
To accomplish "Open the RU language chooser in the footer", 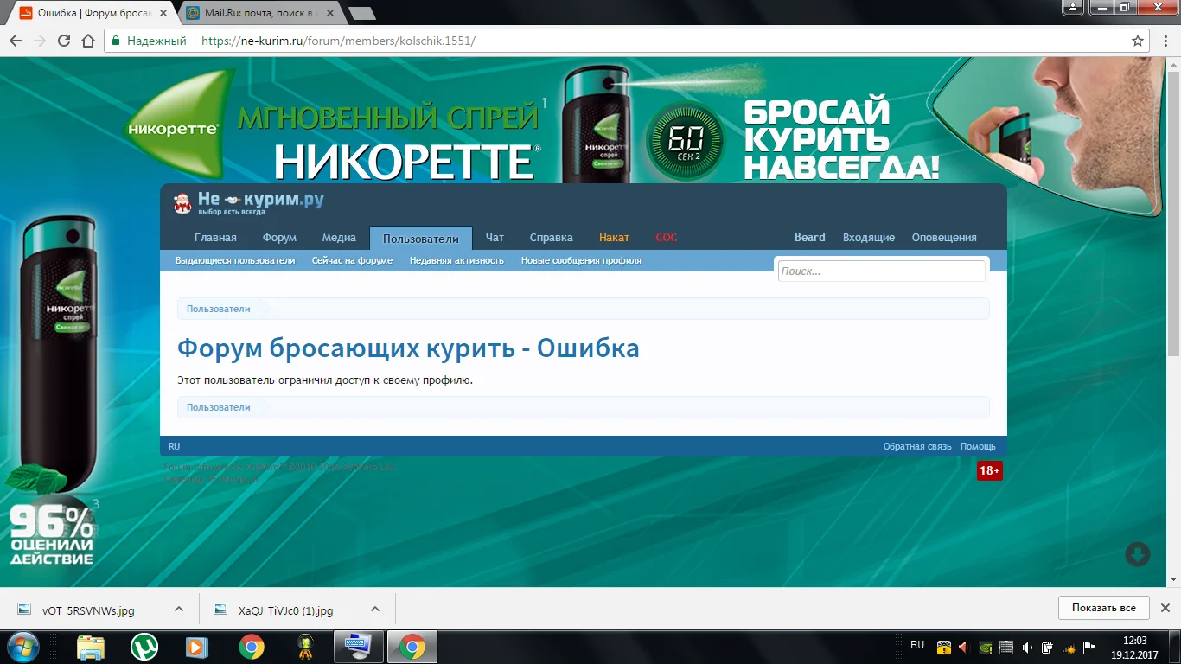I will coord(175,446).
